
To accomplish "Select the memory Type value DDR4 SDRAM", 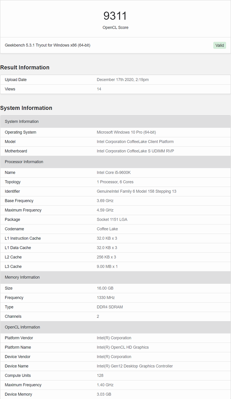I will pos(110,307).
